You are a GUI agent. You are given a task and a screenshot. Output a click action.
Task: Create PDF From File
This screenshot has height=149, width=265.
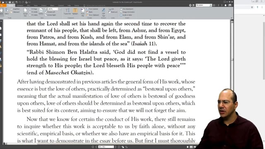click(x=83, y=12)
